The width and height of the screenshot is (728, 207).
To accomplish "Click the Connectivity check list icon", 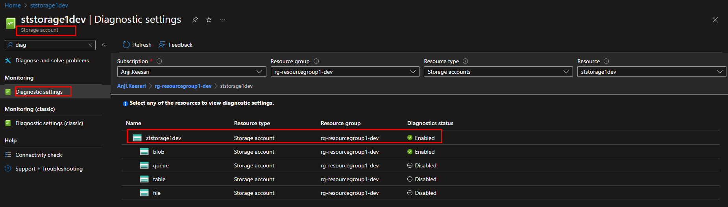I will (8, 155).
